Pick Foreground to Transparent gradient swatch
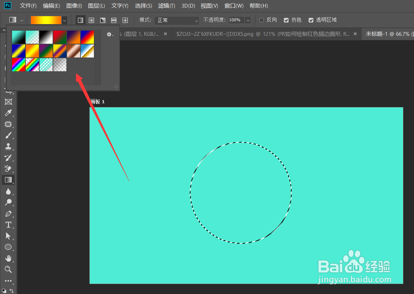414x294 pixels. [32, 37]
